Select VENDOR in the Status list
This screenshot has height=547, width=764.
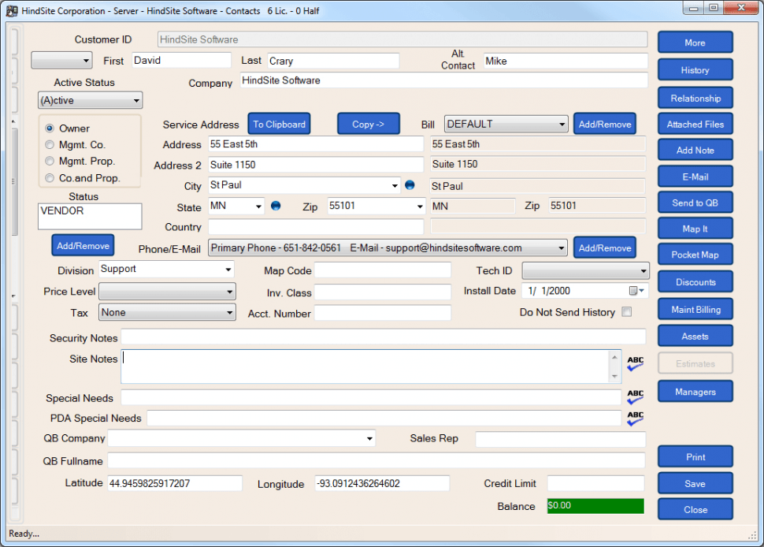62,210
